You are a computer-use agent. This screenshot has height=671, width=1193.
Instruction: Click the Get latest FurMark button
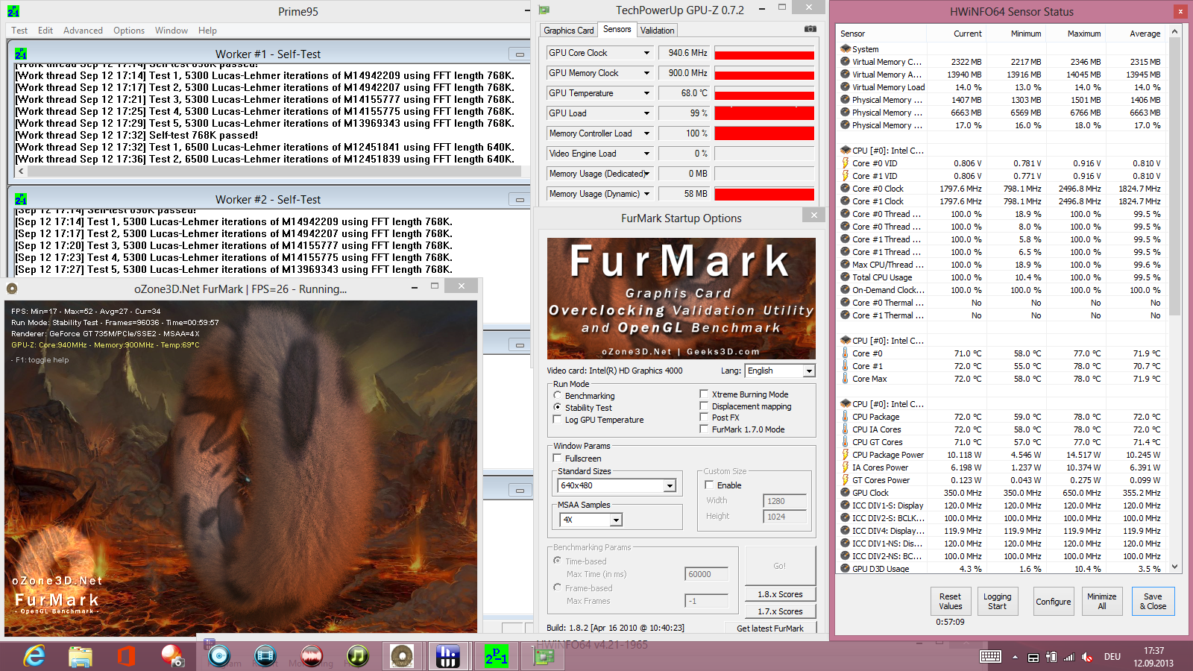[770, 629]
